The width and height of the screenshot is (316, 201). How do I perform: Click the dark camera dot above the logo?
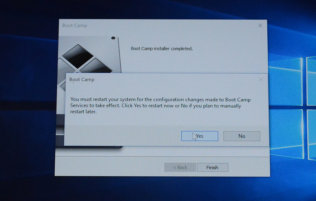(x=114, y=38)
